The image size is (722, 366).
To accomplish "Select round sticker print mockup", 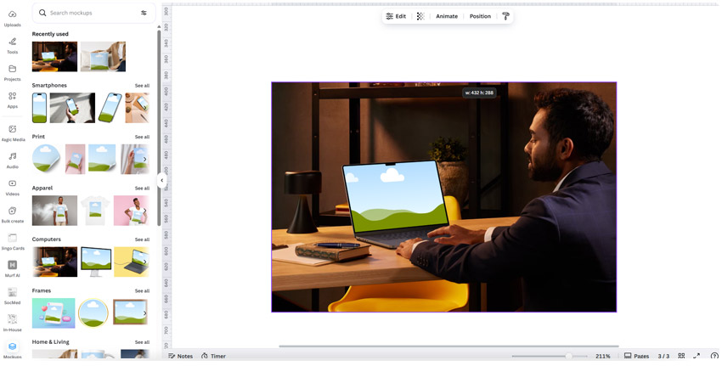I will coord(47,160).
